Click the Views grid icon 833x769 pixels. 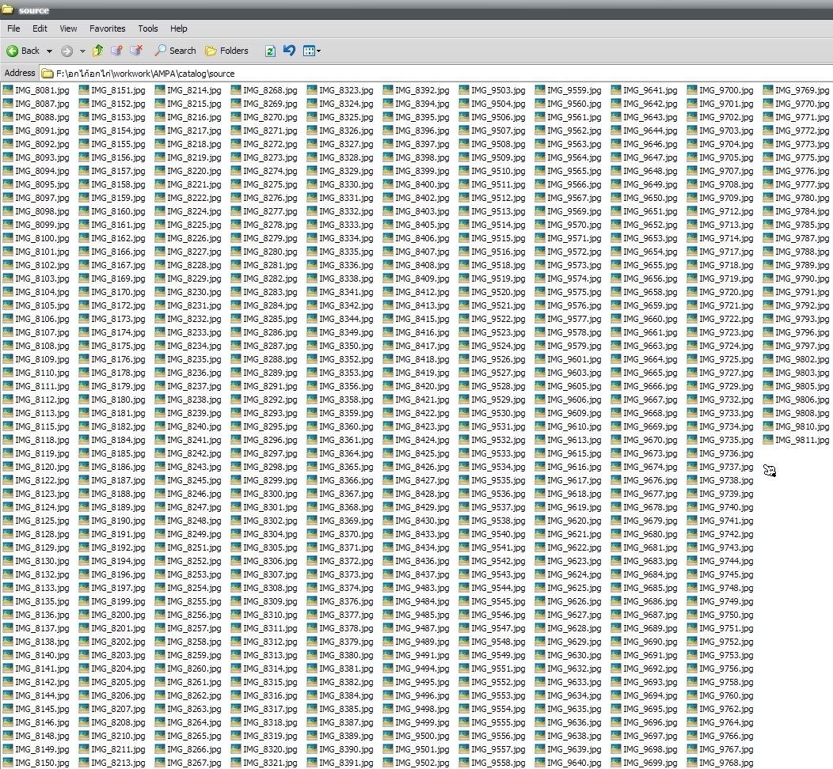click(x=309, y=51)
